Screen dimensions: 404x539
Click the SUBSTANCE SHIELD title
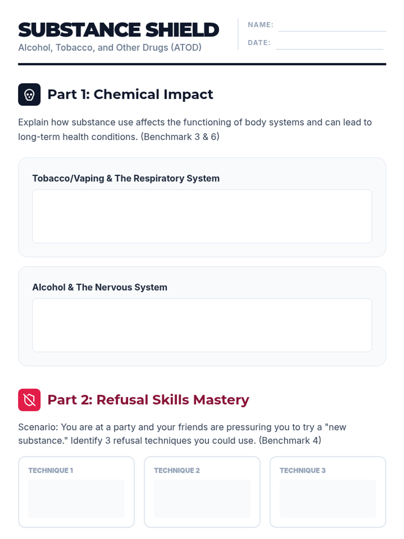119,30
